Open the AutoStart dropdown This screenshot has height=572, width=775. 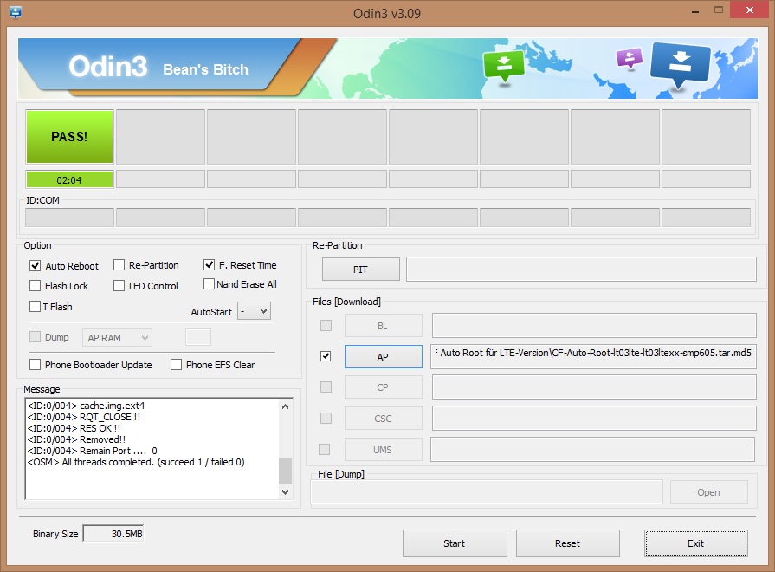click(x=254, y=311)
